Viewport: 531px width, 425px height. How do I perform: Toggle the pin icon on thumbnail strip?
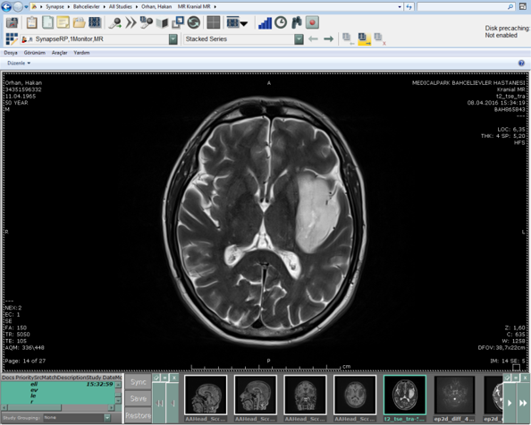(x=156, y=378)
